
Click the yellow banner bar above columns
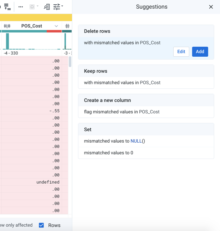36,17
